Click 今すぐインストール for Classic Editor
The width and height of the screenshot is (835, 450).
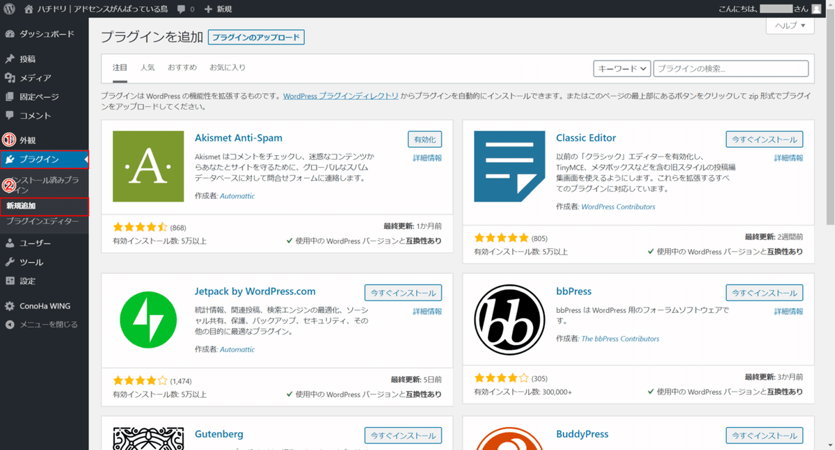pyautogui.click(x=765, y=139)
